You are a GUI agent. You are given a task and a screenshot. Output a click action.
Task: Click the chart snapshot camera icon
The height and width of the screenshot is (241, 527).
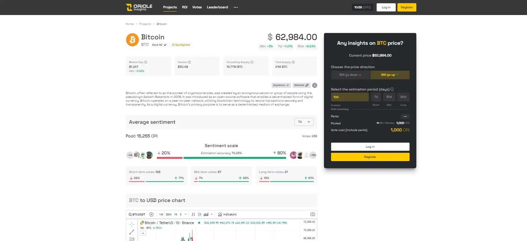coord(313,214)
